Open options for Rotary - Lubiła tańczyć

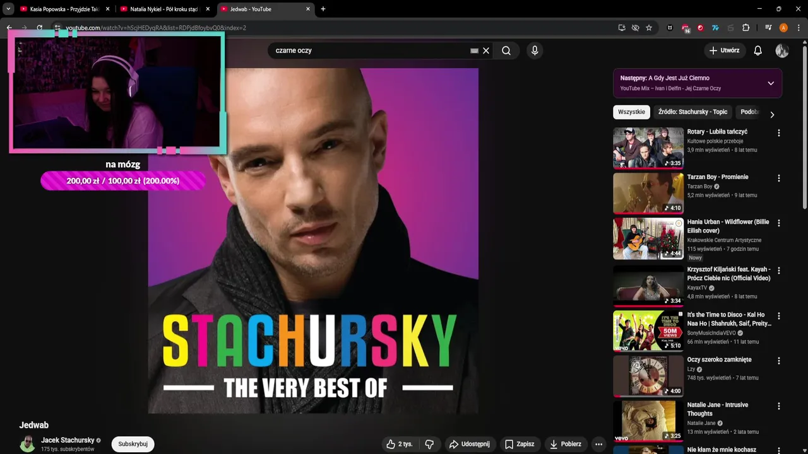tap(778, 133)
